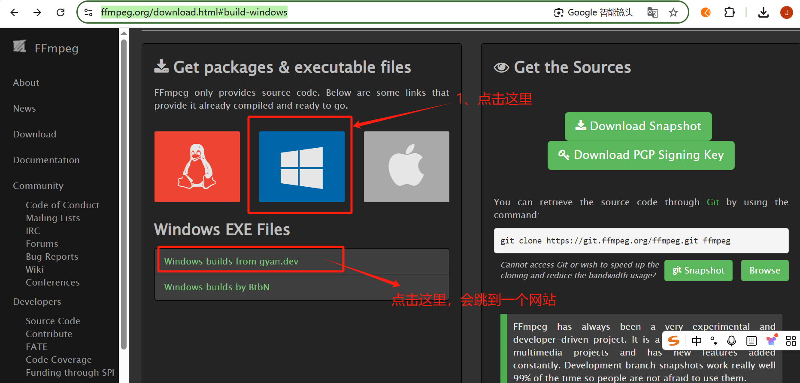Select the Windows logo package tile
The height and width of the screenshot is (383, 800).
click(302, 167)
